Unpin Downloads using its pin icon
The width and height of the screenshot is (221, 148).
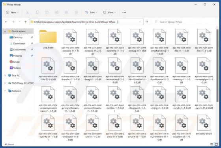click(x=32, y=43)
